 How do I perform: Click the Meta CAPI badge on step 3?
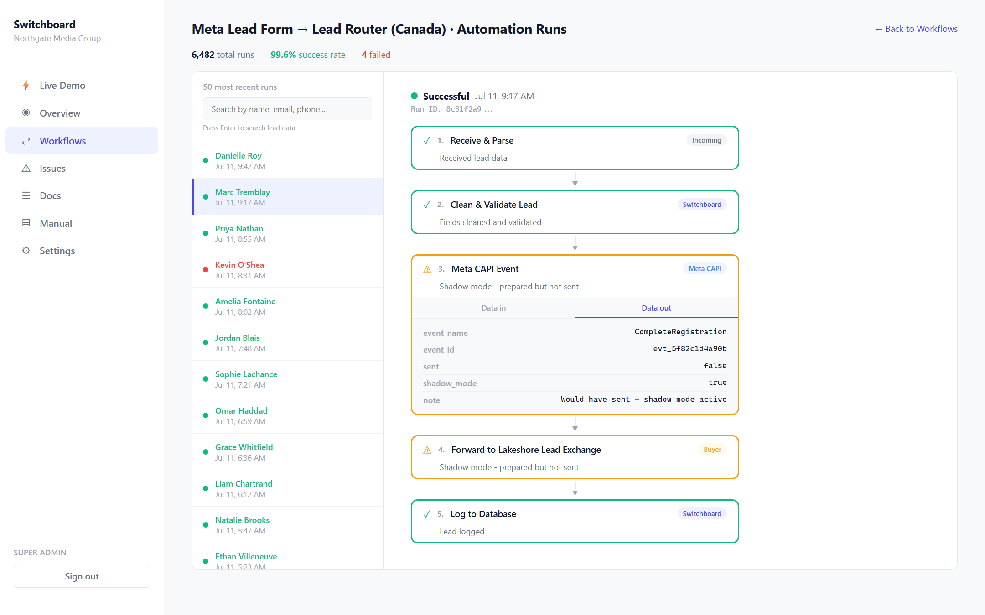(705, 269)
